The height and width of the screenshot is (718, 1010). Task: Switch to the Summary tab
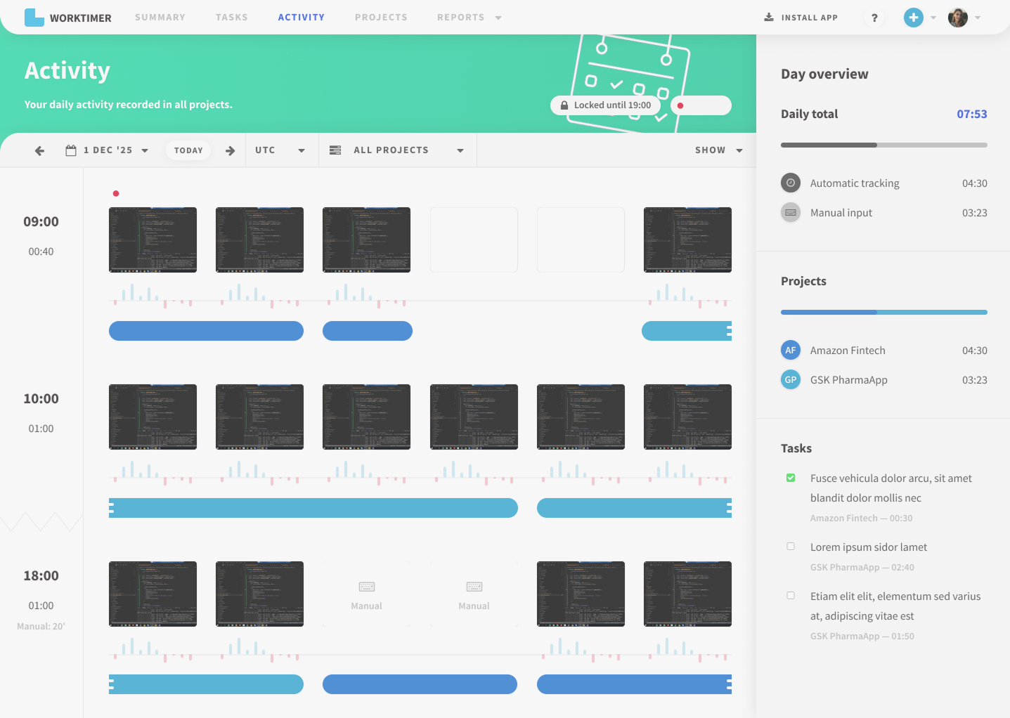click(x=160, y=18)
